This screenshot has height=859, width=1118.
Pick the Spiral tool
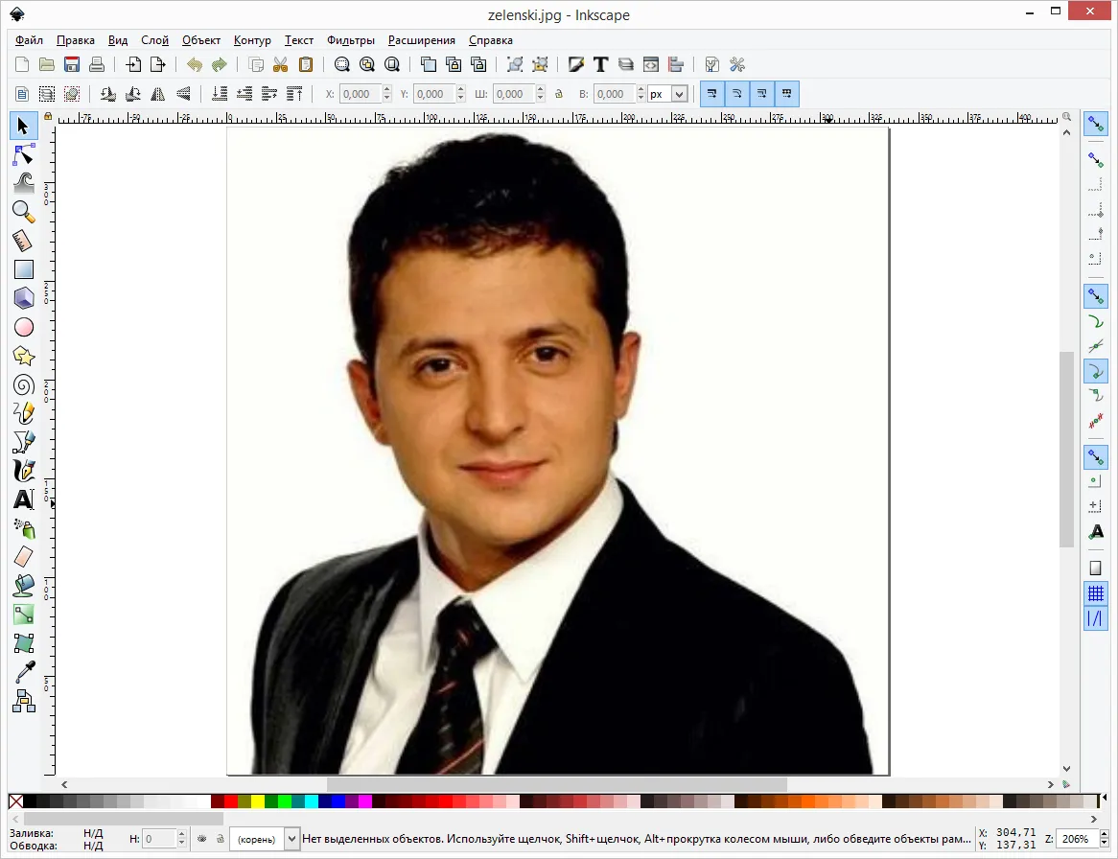click(23, 385)
